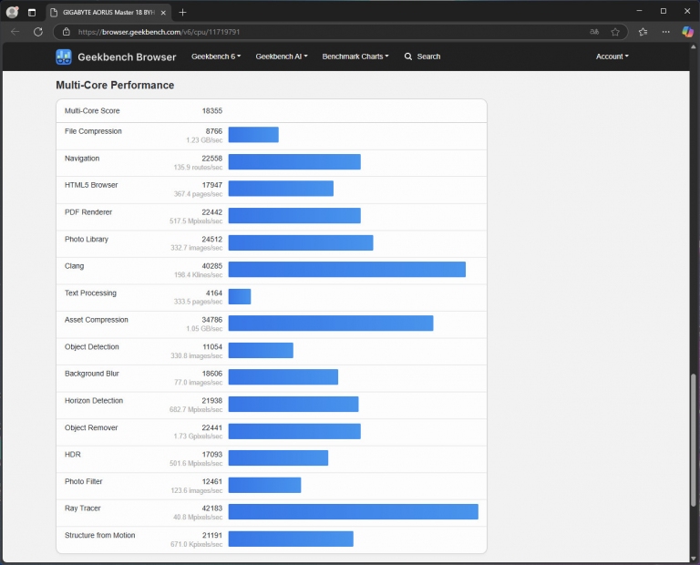Viewport: 700px width, 565px height.
Task: Click the Photo Filter score 12461
Action: tap(212, 481)
